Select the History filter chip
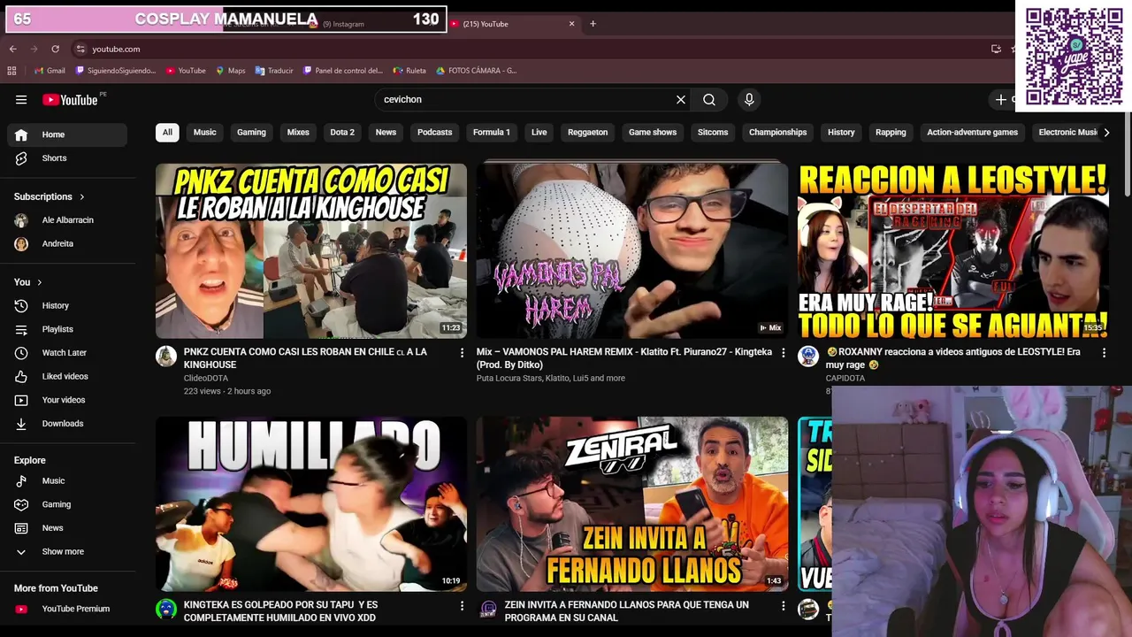 (841, 133)
